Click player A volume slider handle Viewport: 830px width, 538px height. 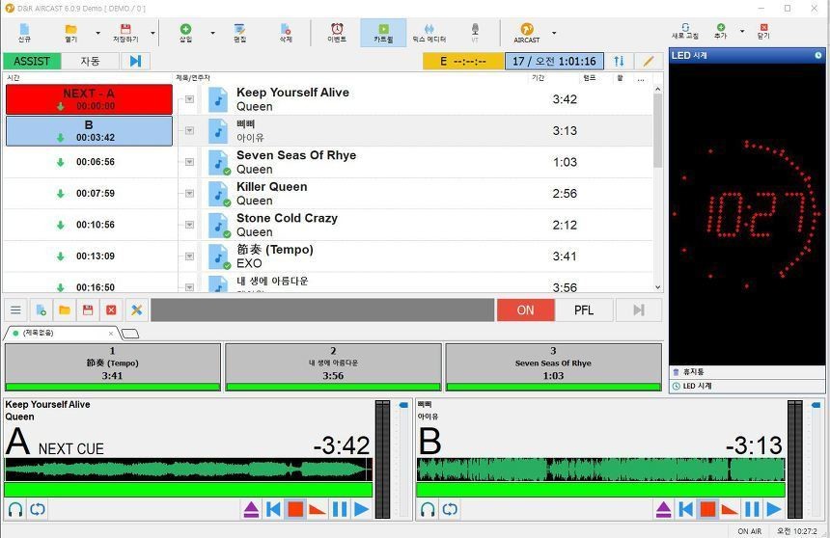click(x=403, y=405)
